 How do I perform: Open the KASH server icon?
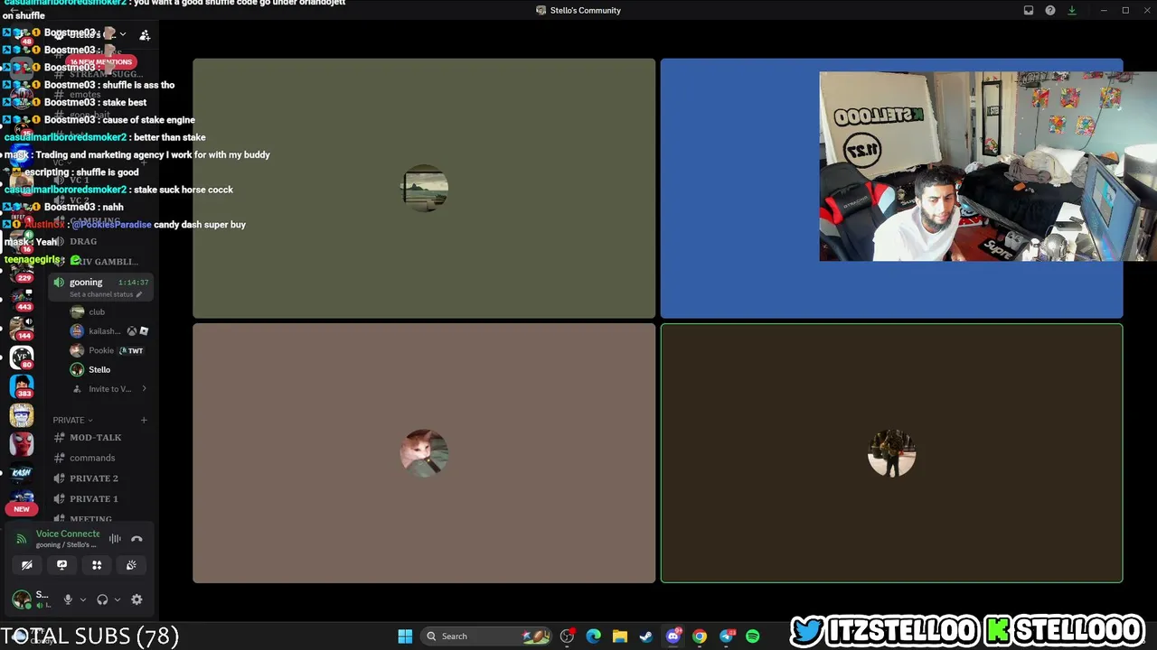point(22,473)
